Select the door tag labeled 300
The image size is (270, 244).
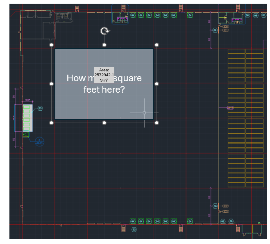click(225, 27)
